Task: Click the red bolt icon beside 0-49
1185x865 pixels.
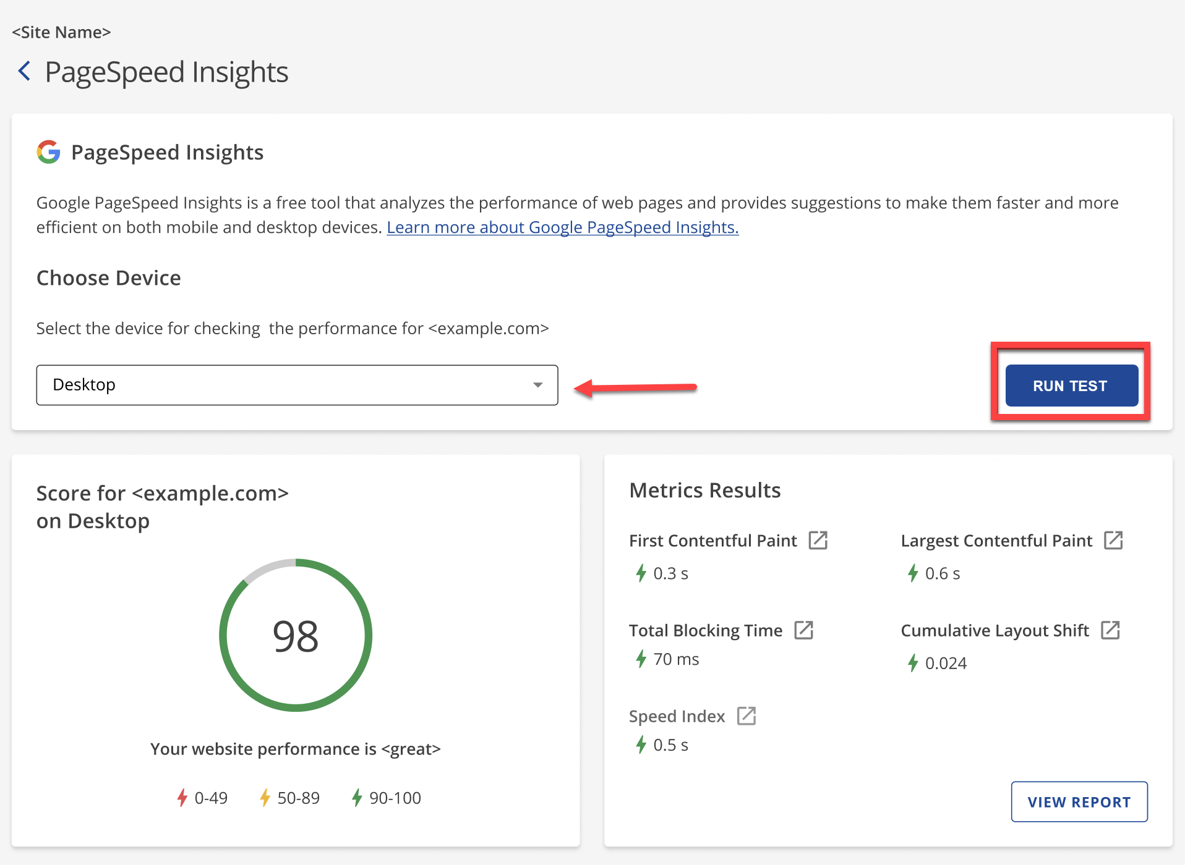Action: 182,798
